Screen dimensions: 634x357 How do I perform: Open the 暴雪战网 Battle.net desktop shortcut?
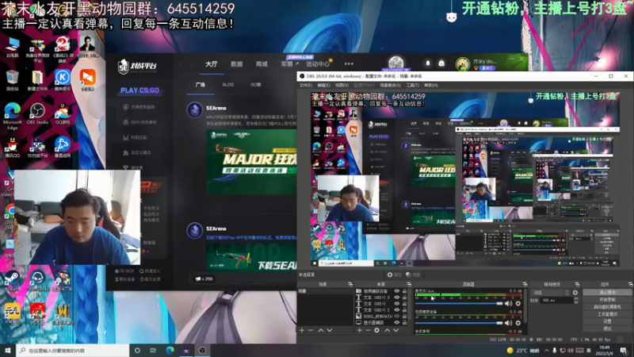click(63, 148)
